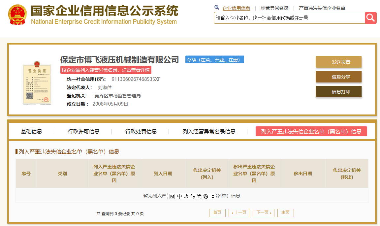Image resolution: width=380 pixels, height=226 pixels.
Task: Click the red search magnifier button
Action: coord(370,18)
